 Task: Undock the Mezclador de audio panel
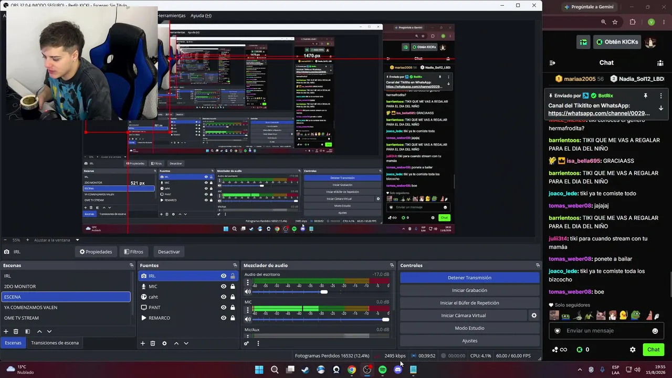coord(392,266)
